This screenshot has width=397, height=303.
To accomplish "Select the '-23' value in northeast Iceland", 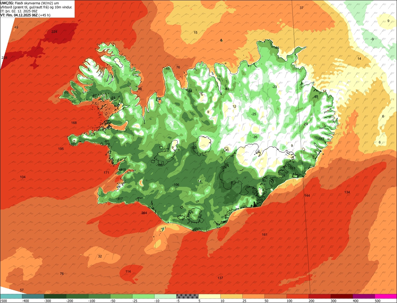I will [274, 87].
